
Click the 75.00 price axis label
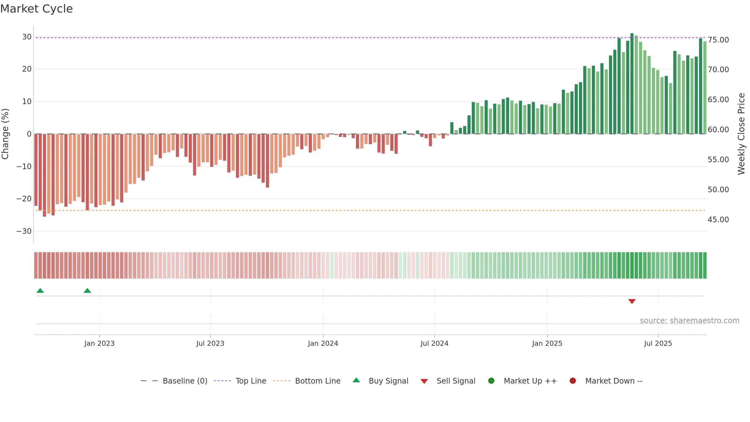tap(718, 40)
